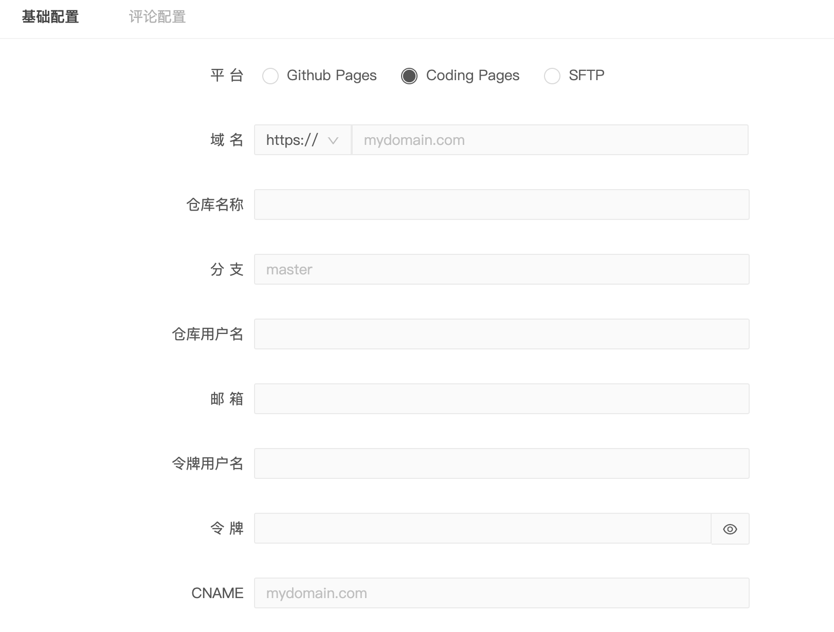This screenshot has width=834, height=632.
Task: Select the Github Pages platform option
Action: pos(270,76)
